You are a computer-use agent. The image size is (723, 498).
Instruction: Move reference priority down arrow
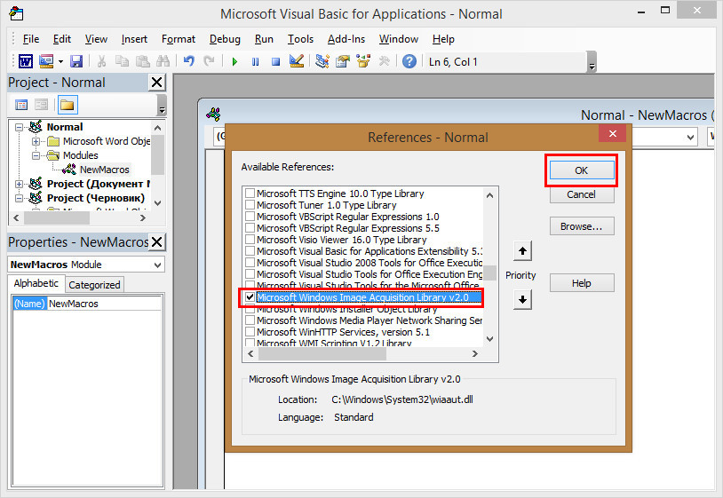522,300
